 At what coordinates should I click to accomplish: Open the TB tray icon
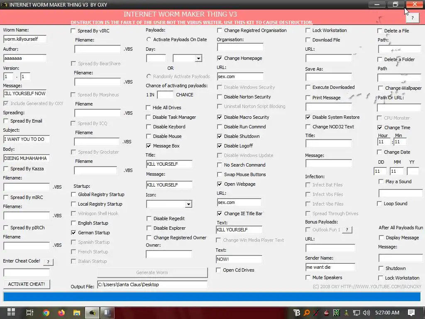(x=297, y=313)
